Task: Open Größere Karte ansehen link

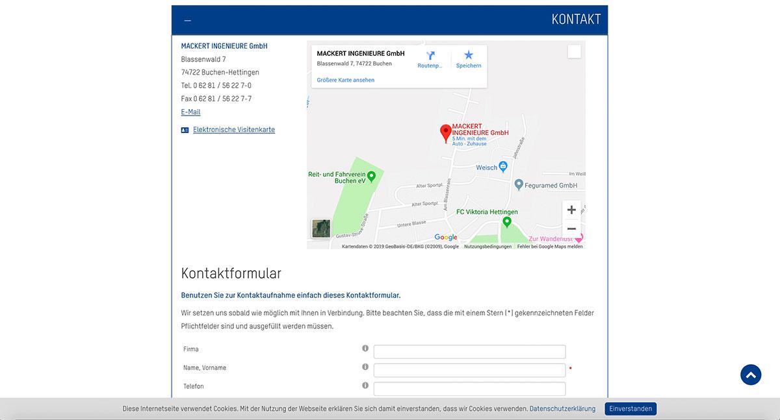Action: click(345, 80)
